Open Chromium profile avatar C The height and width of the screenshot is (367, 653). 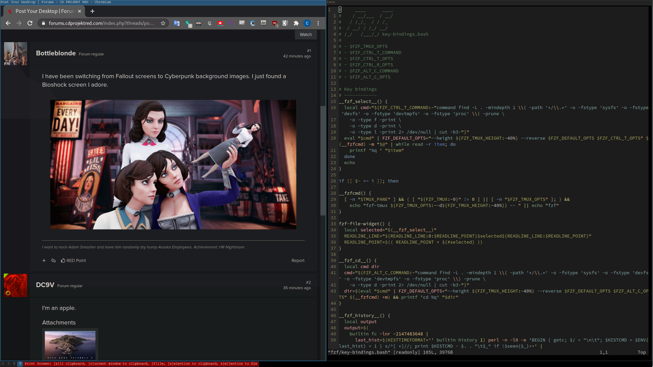(x=307, y=23)
